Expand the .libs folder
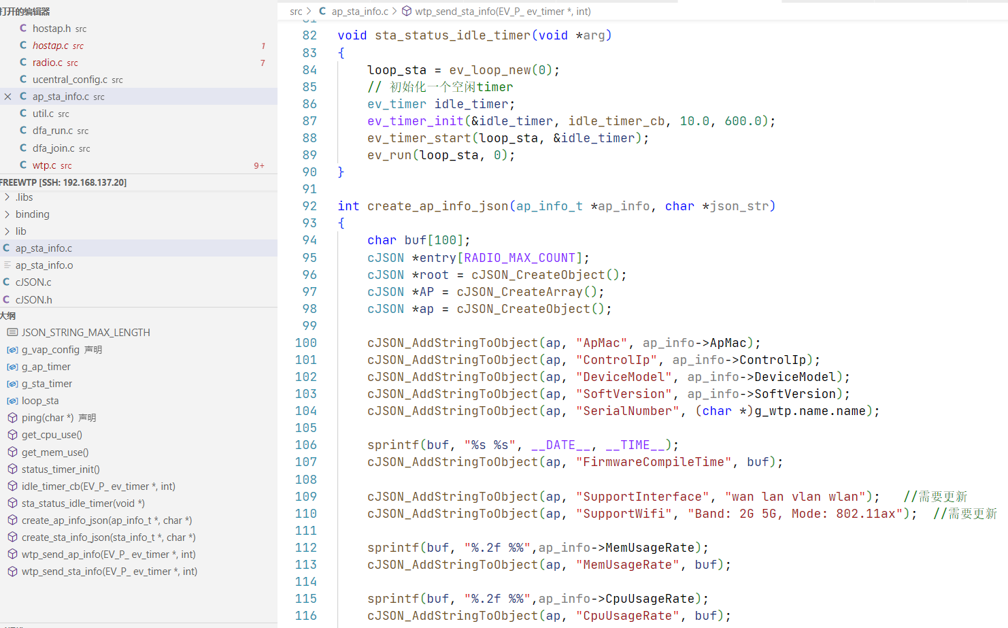This screenshot has width=1008, height=628. tap(139, 197)
